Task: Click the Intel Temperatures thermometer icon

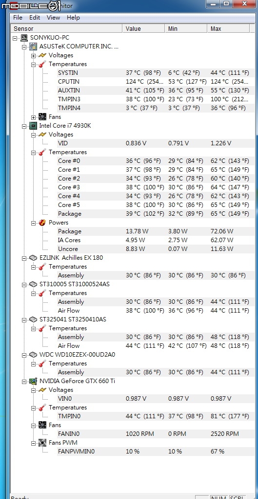Action: point(42,152)
